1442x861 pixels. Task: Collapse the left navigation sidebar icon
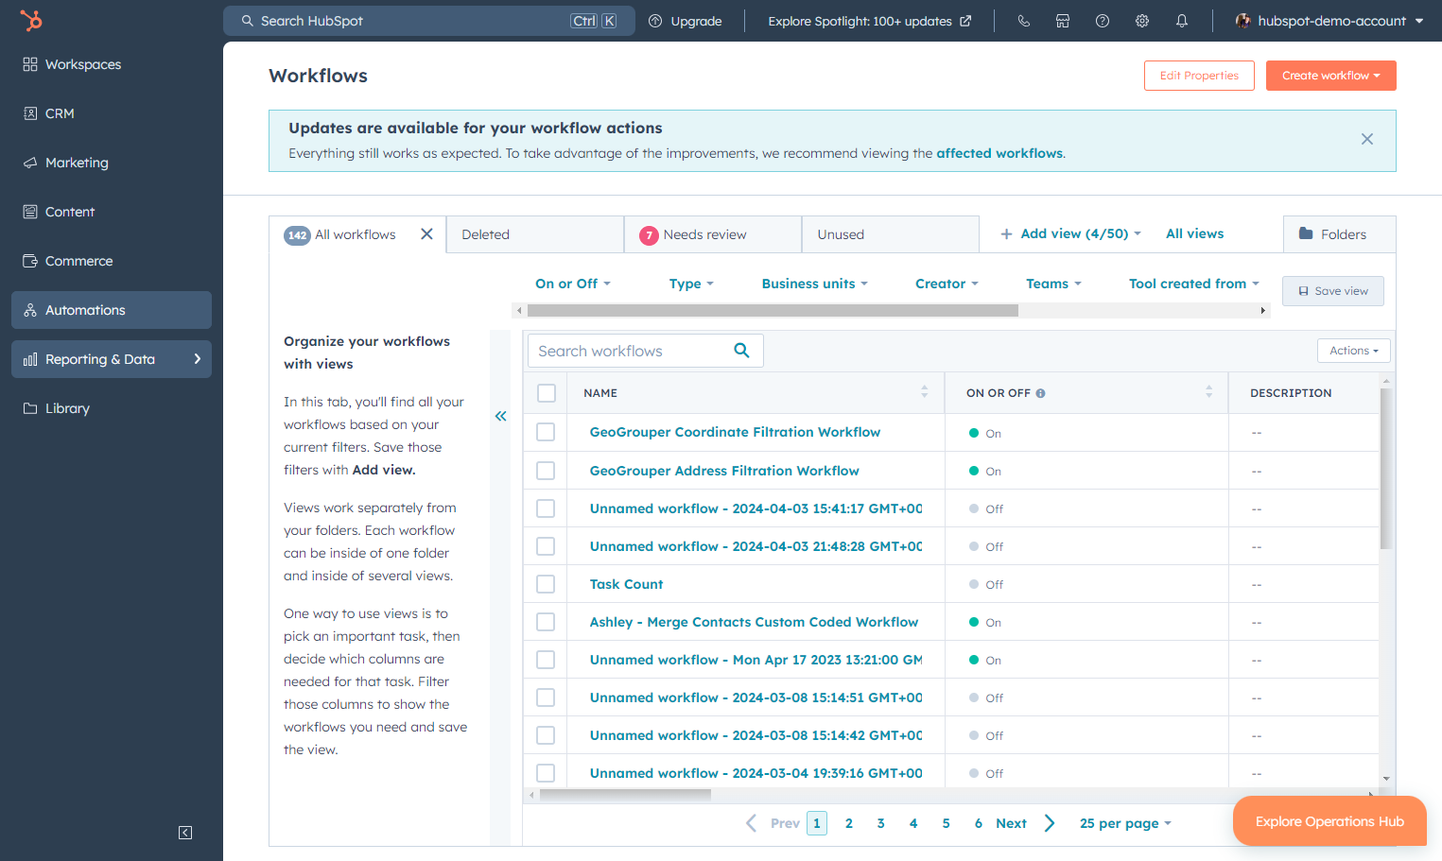pyautogui.click(x=185, y=833)
